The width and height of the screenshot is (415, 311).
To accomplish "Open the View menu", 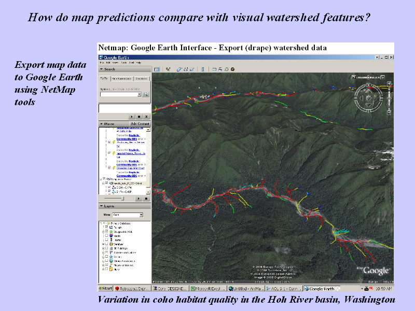I will 115,63.
